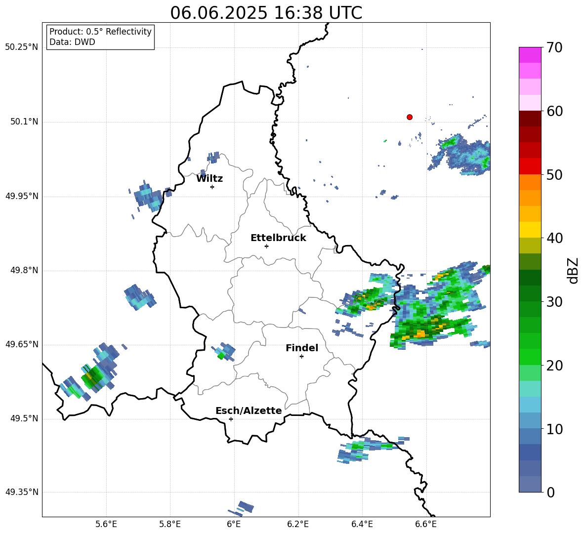The height and width of the screenshot is (534, 585).
Task: Click the colorbar tick label 30
Action: (555, 302)
